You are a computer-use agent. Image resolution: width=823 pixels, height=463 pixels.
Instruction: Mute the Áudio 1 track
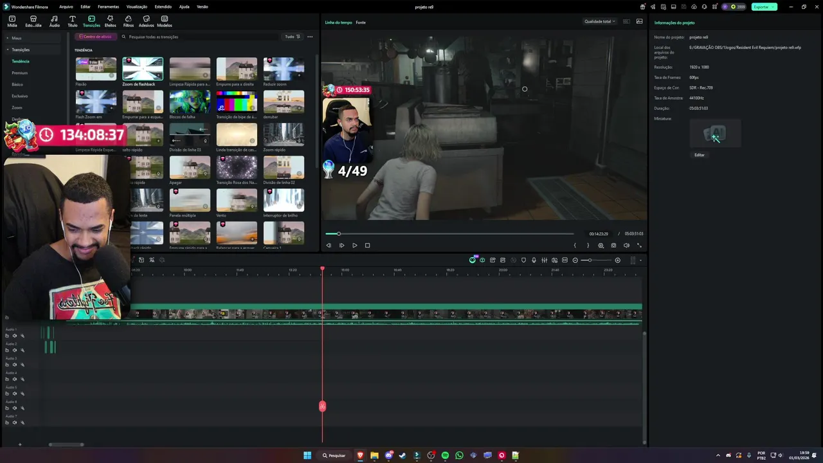pos(15,336)
